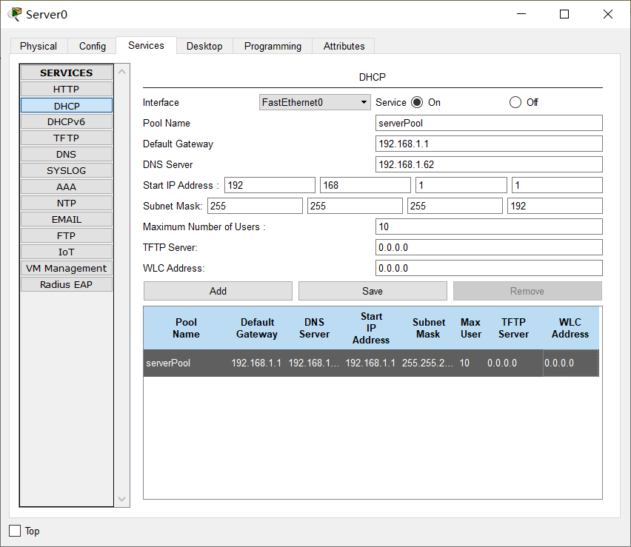Image resolution: width=631 pixels, height=547 pixels.
Task: Click the last Start IP octet field
Action: point(557,185)
